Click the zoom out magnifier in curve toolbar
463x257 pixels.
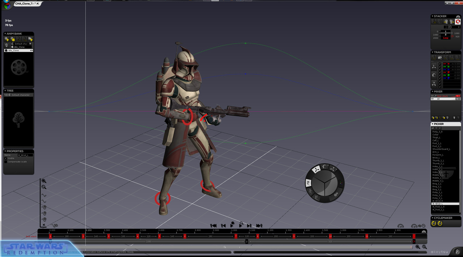(x=43, y=187)
